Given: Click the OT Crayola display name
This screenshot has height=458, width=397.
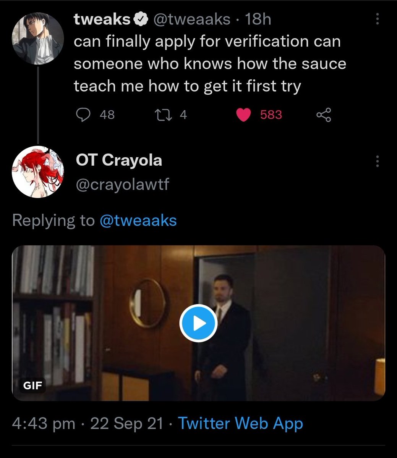Looking at the screenshot, I should 119,160.
